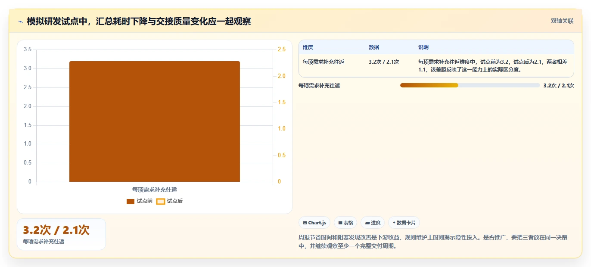Click the 每项需求补充往返 caption in data card
This screenshot has width=591, height=267.
click(x=44, y=242)
